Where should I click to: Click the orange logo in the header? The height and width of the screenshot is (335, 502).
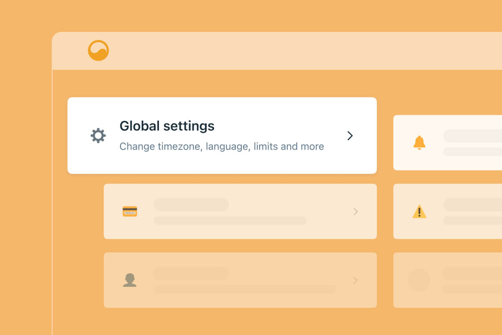point(98,51)
